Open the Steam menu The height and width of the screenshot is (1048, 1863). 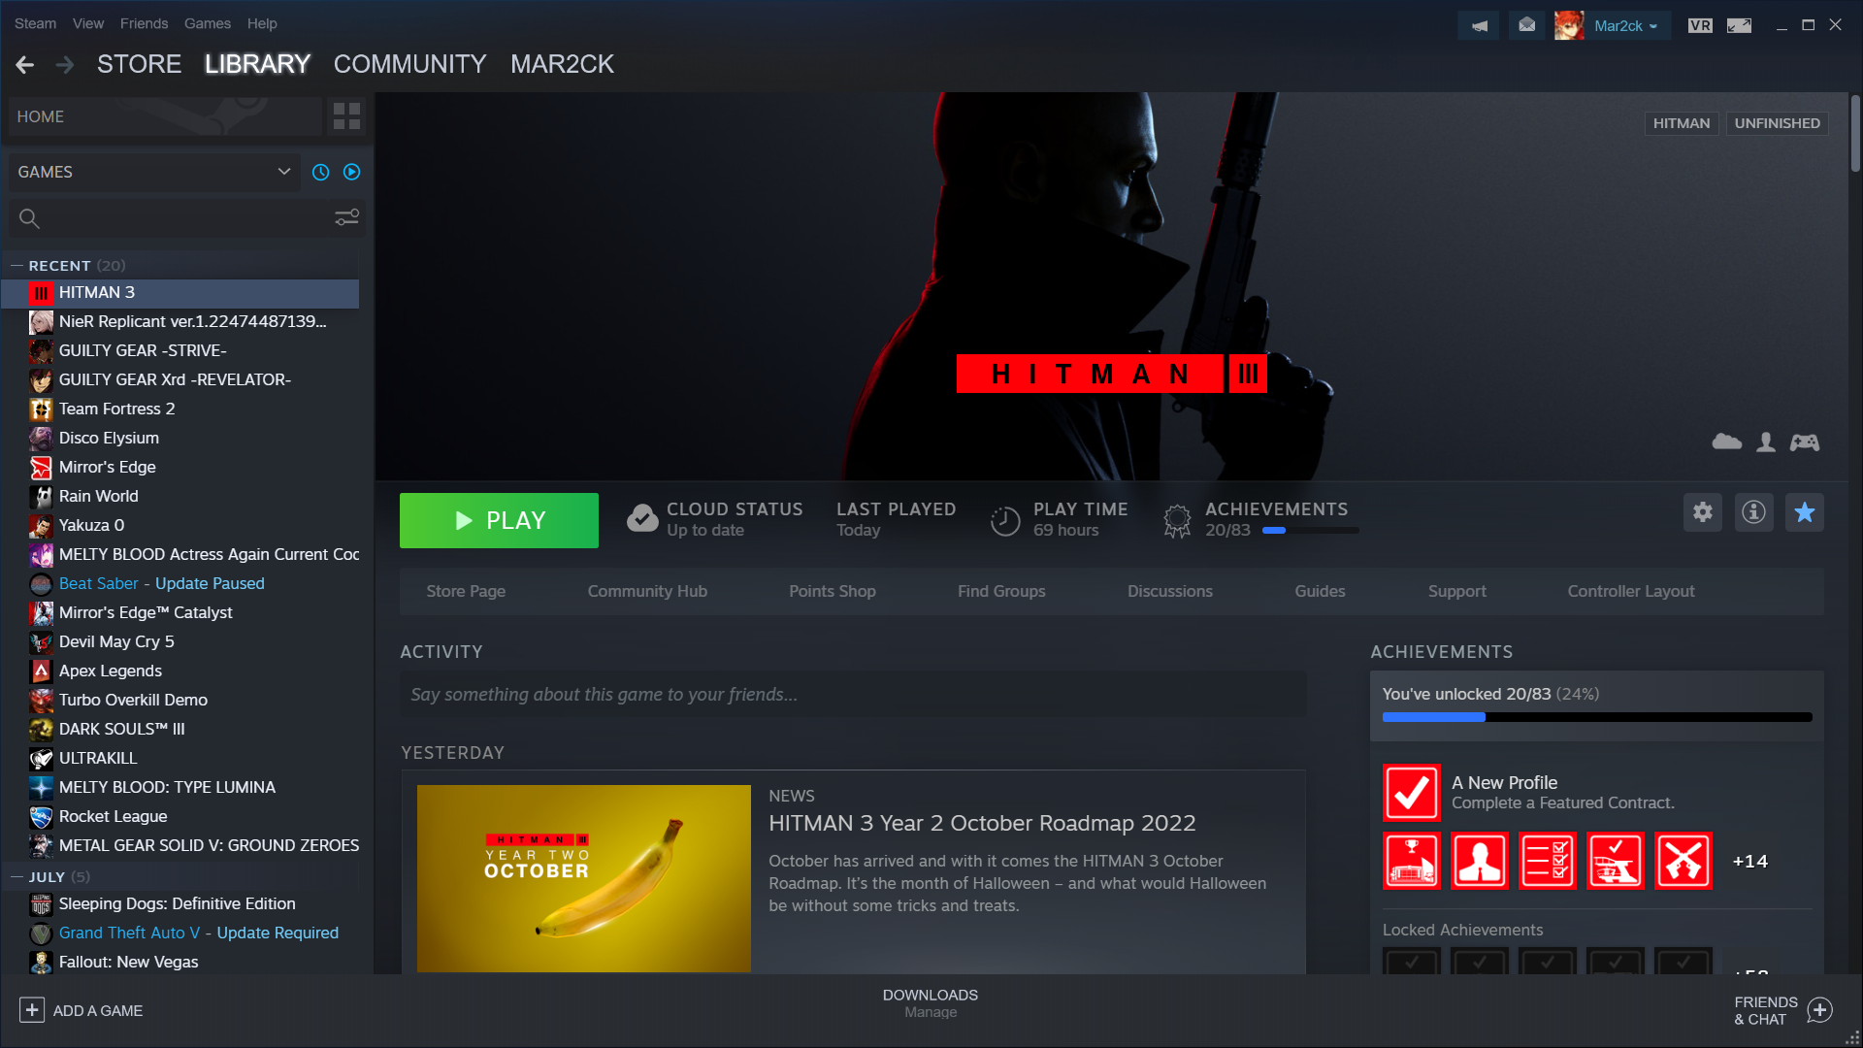click(35, 23)
